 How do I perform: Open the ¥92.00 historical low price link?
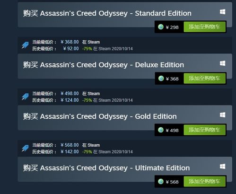[x=71, y=49]
